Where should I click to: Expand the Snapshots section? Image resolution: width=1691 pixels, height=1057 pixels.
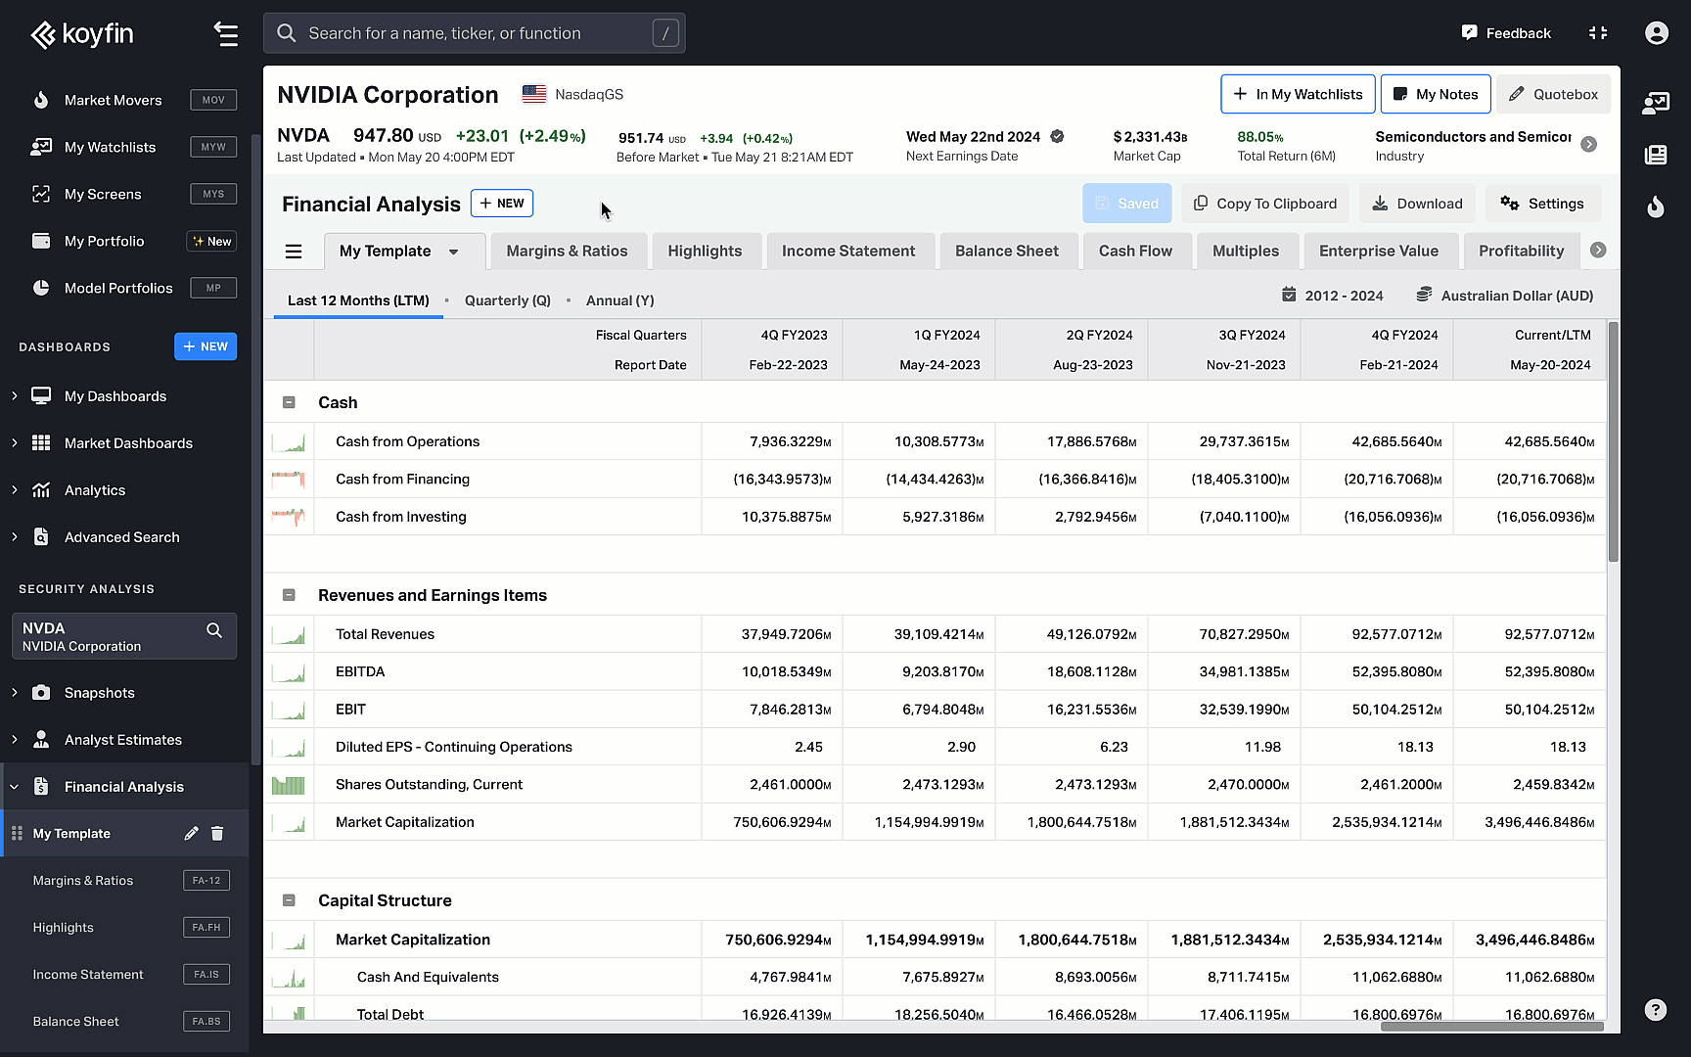click(14, 692)
